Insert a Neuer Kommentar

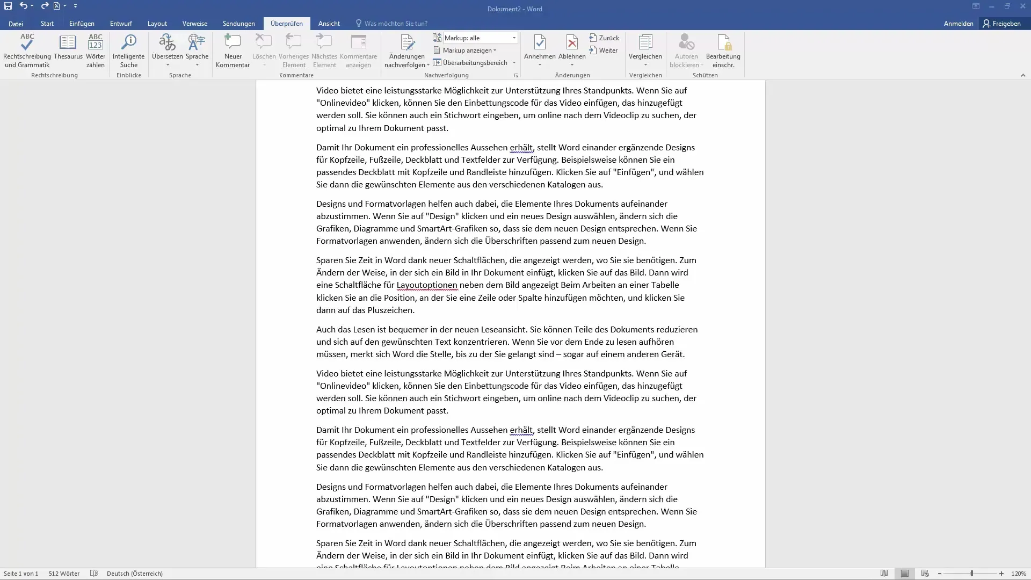[233, 50]
